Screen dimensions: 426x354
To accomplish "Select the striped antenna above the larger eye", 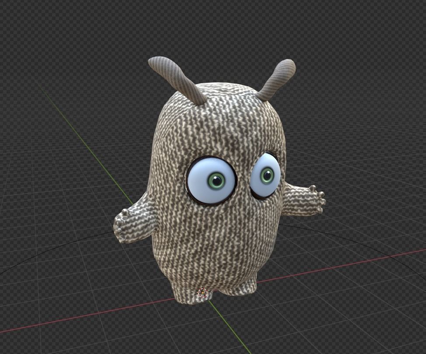I will click(177, 80).
